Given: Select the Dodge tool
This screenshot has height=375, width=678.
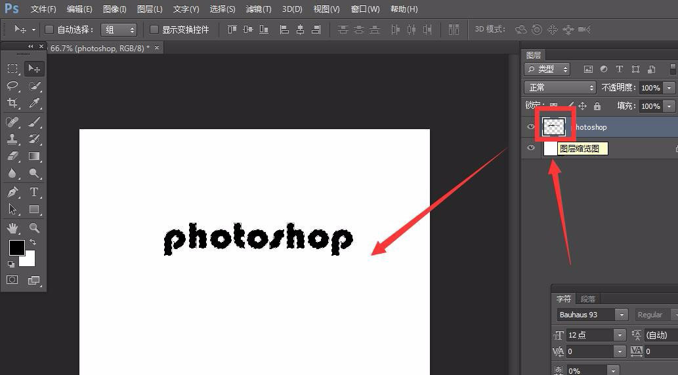Looking at the screenshot, I should pyautogui.click(x=33, y=173).
